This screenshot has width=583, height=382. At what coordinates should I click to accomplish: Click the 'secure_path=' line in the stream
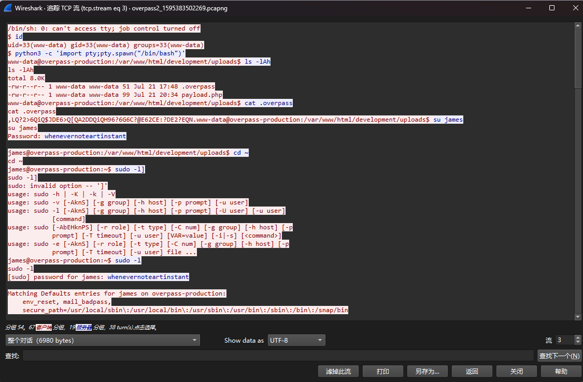(x=185, y=310)
